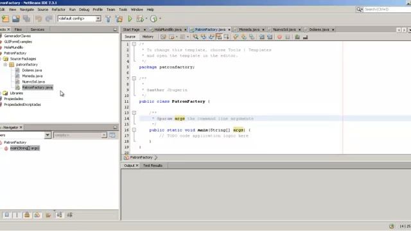Image resolution: width=411 pixels, height=231 pixels.
Task: Open the Navigator Members view dropdown
Action: point(48,135)
